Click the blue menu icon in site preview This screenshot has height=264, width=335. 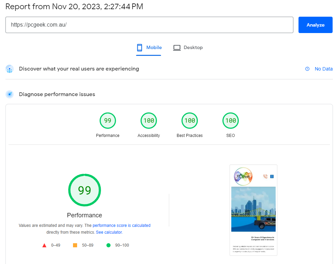(272, 176)
